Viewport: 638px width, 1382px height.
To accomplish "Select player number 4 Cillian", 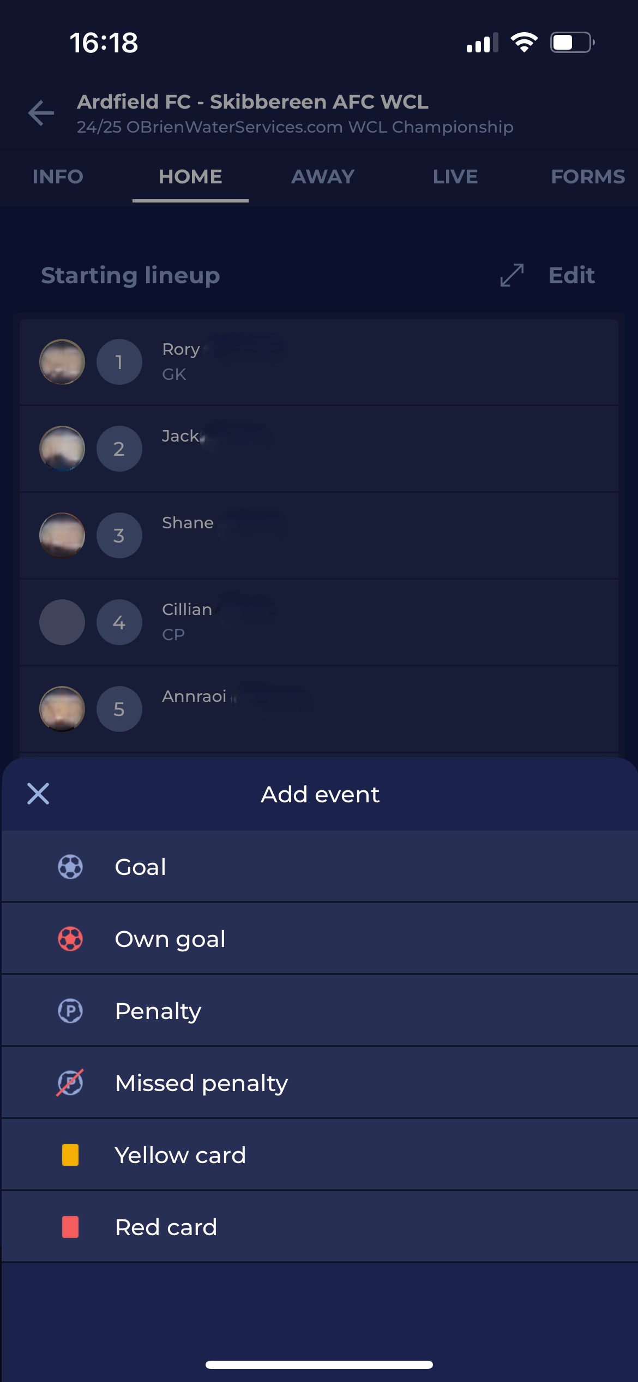I will coord(187,621).
